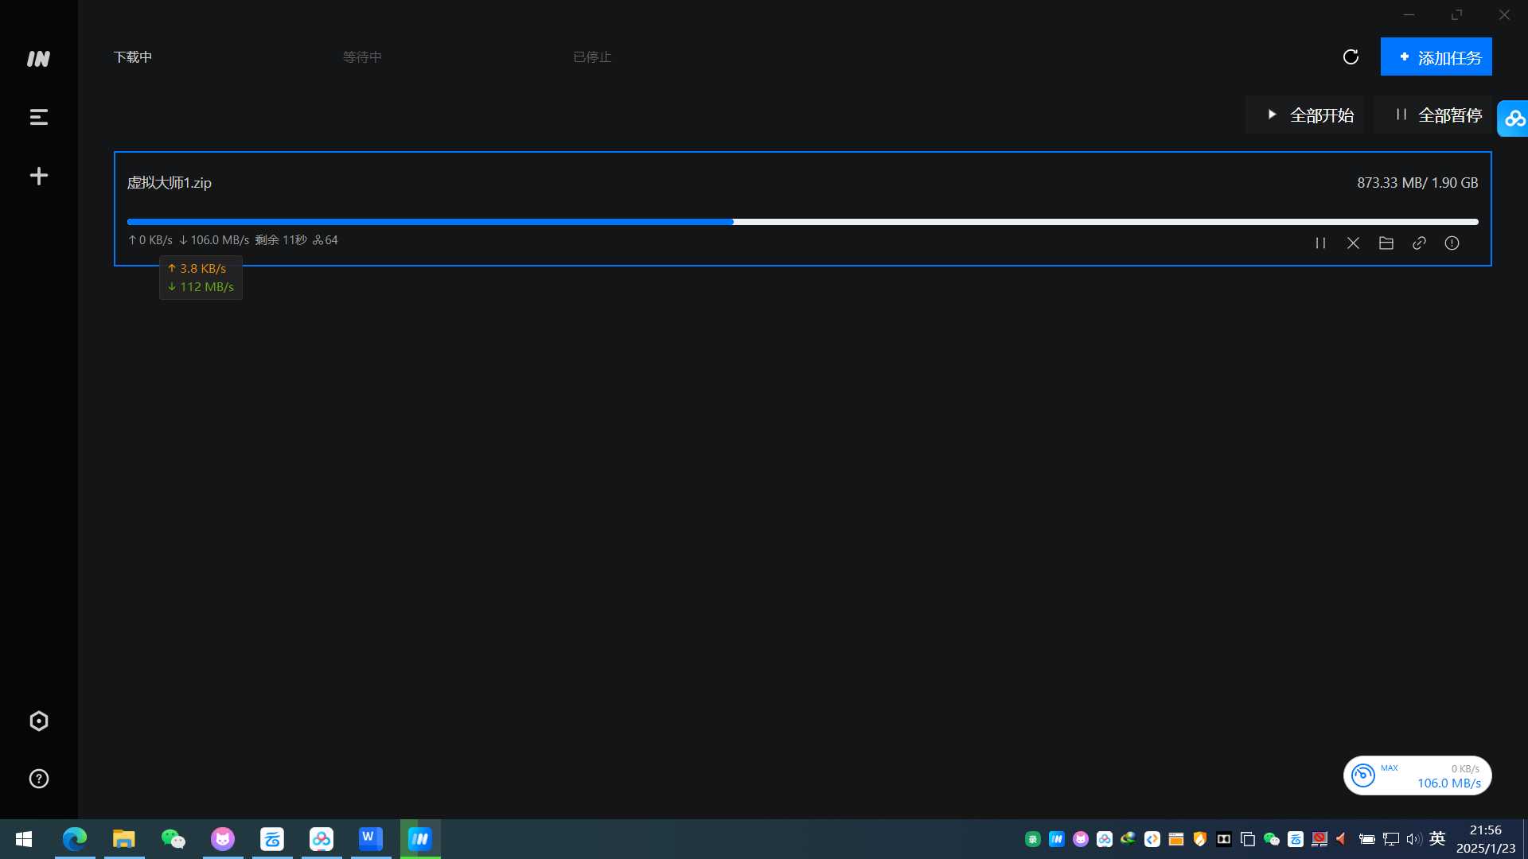The width and height of the screenshot is (1528, 859).
Task: Click the 873.33 MB/ 1.90 GB size text
Action: pyautogui.click(x=1417, y=183)
